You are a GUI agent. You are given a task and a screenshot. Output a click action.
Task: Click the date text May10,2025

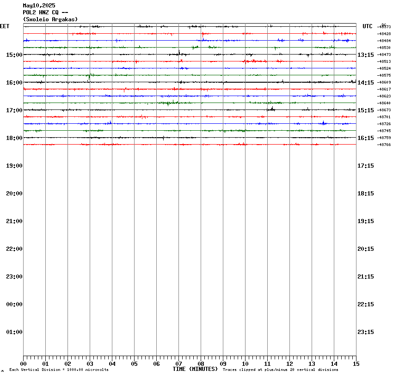click(x=39, y=6)
